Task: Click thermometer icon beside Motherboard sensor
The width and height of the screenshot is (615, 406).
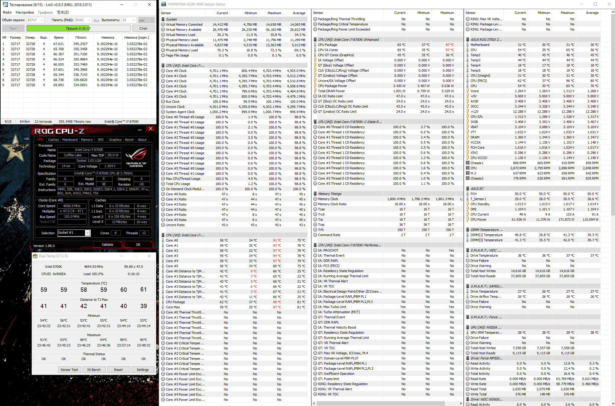Action: pyautogui.click(x=468, y=45)
